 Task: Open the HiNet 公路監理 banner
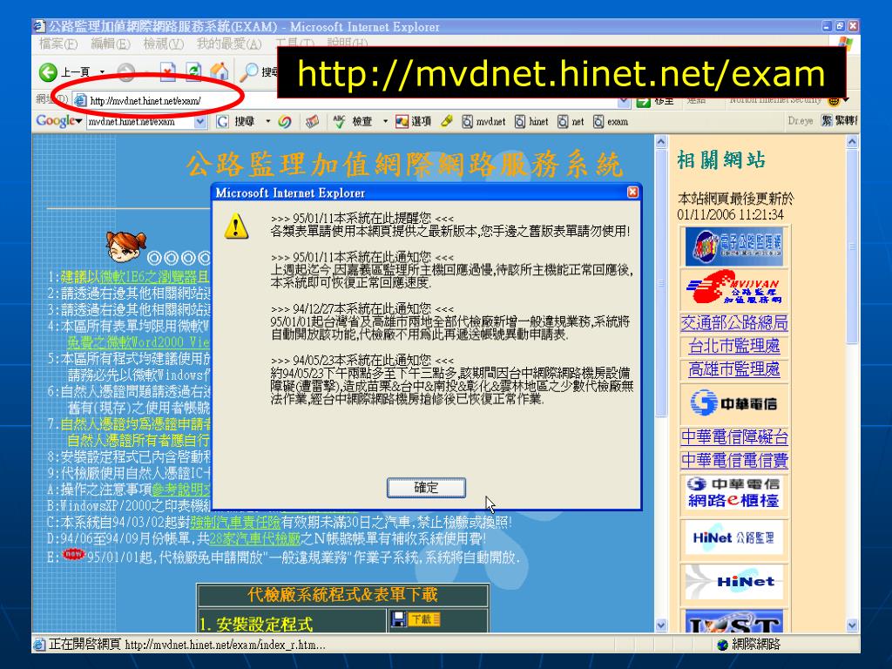(x=733, y=537)
